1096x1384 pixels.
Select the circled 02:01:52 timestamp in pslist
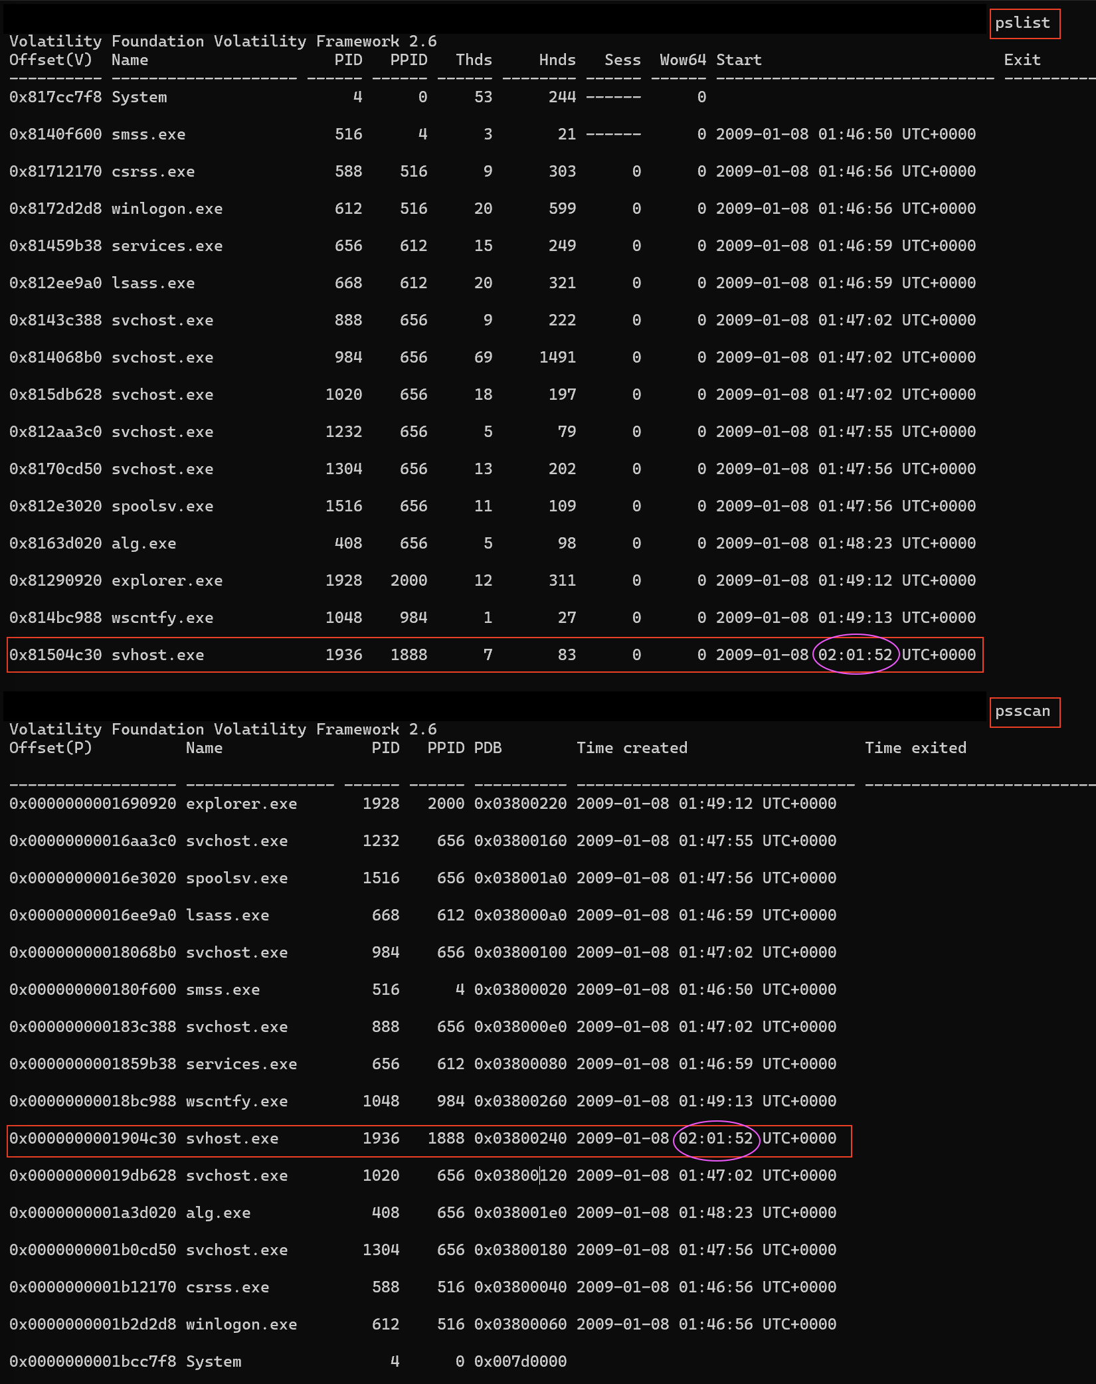coord(856,655)
